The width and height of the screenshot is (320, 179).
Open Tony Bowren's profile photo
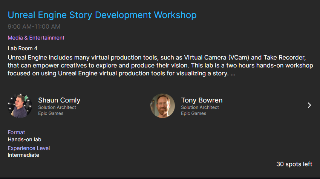click(x=163, y=106)
